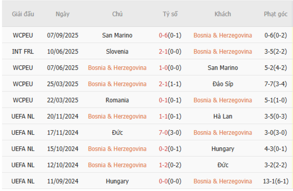The width and height of the screenshot is (293, 191).
Task: Open the Slovenia home team link
Action: (117, 51)
